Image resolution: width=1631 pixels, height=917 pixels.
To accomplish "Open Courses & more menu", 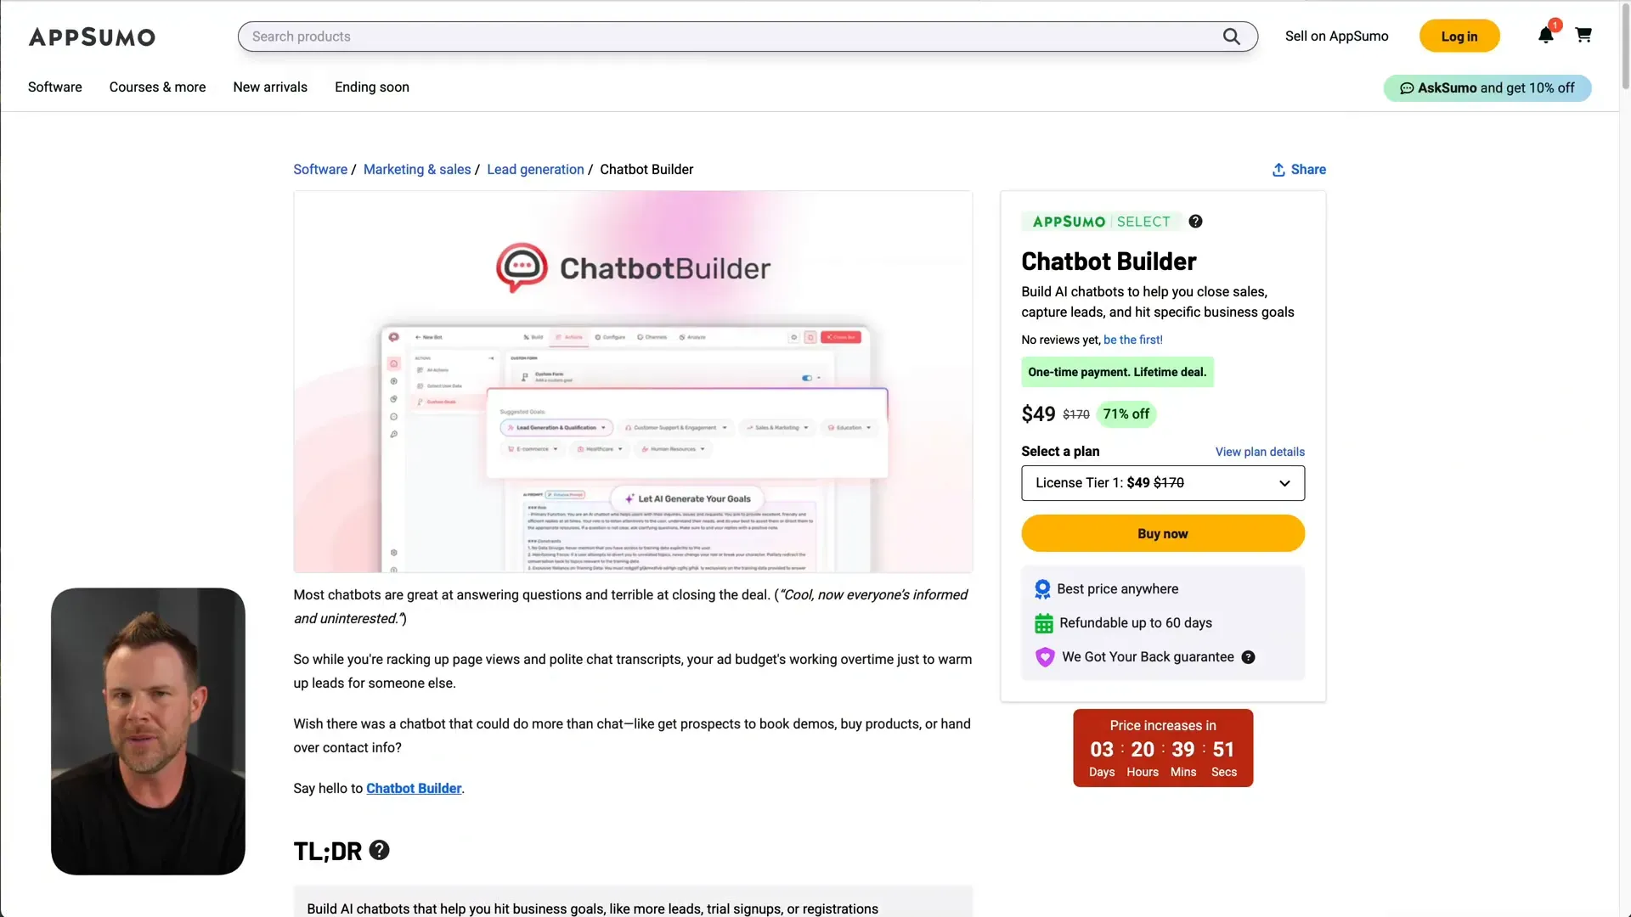I will [158, 87].
